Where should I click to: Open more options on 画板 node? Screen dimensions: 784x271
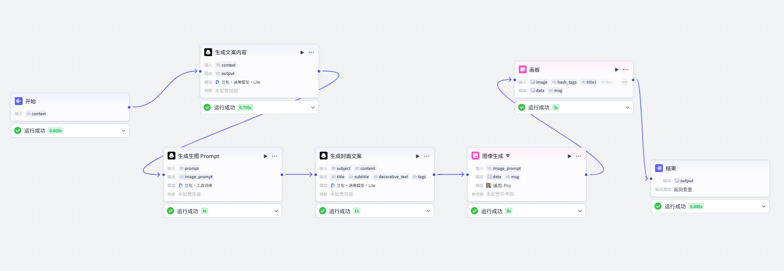[x=626, y=70]
